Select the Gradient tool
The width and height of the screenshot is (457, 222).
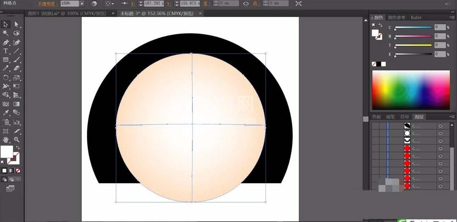[17, 104]
